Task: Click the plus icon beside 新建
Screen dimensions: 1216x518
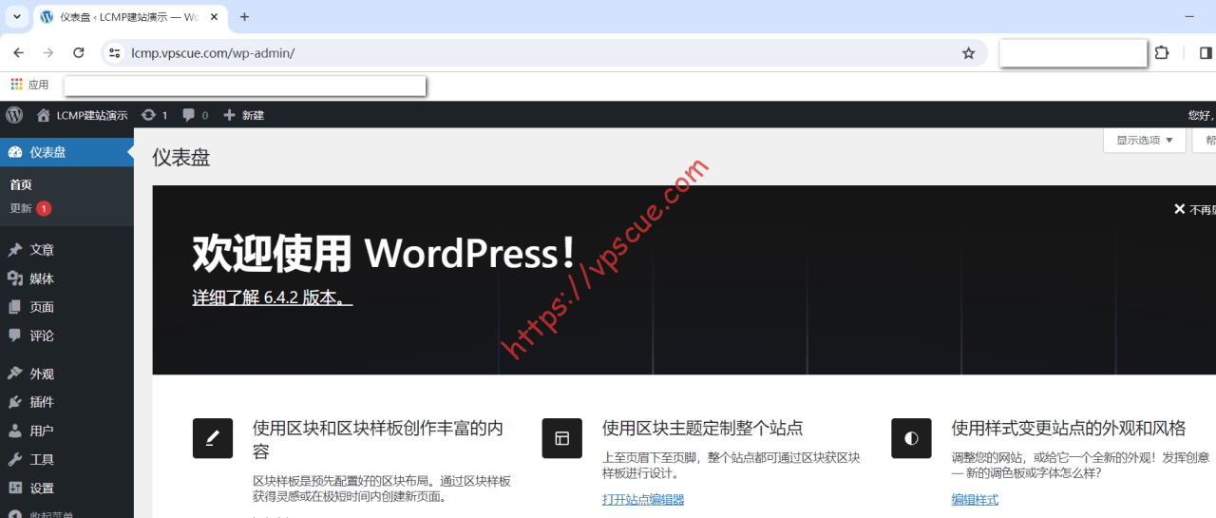Action: (229, 115)
